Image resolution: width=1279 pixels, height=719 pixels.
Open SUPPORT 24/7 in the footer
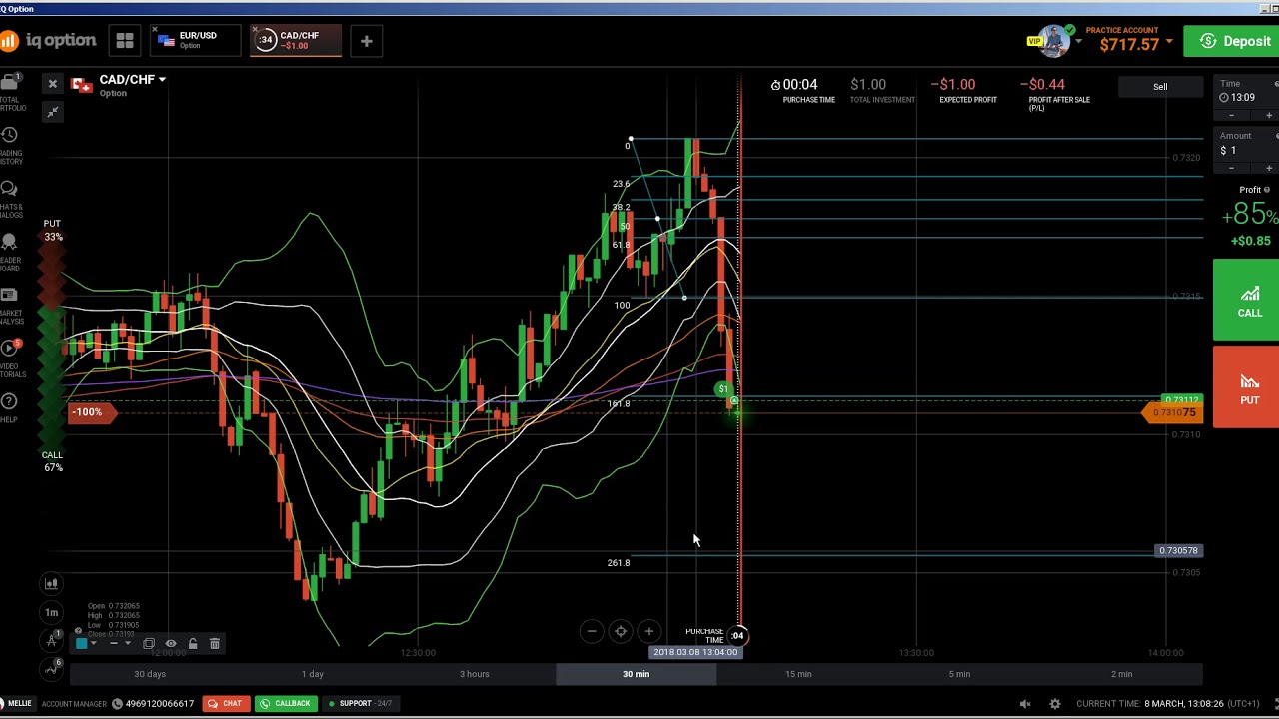coord(360,703)
